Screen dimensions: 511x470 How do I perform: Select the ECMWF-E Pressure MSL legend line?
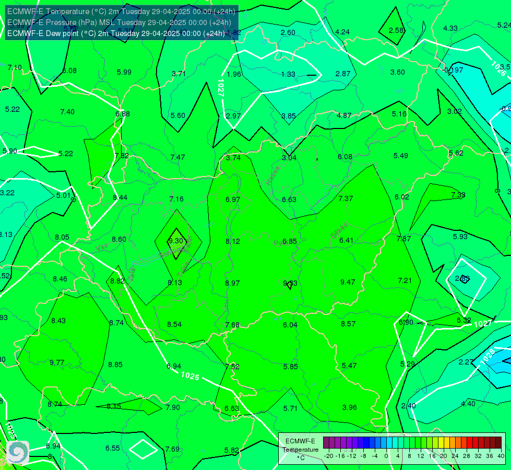click(120, 22)
